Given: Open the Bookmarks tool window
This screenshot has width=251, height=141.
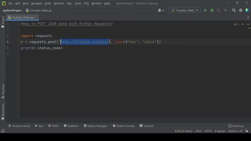Looking at the screenshot, I should point(3,112).
